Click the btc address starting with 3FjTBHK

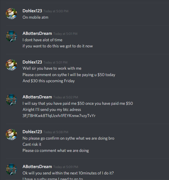pos(59,116)
